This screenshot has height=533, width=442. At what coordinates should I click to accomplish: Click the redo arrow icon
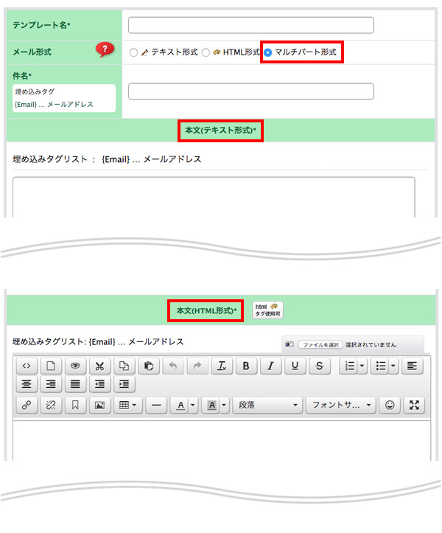tap(197, 366)
